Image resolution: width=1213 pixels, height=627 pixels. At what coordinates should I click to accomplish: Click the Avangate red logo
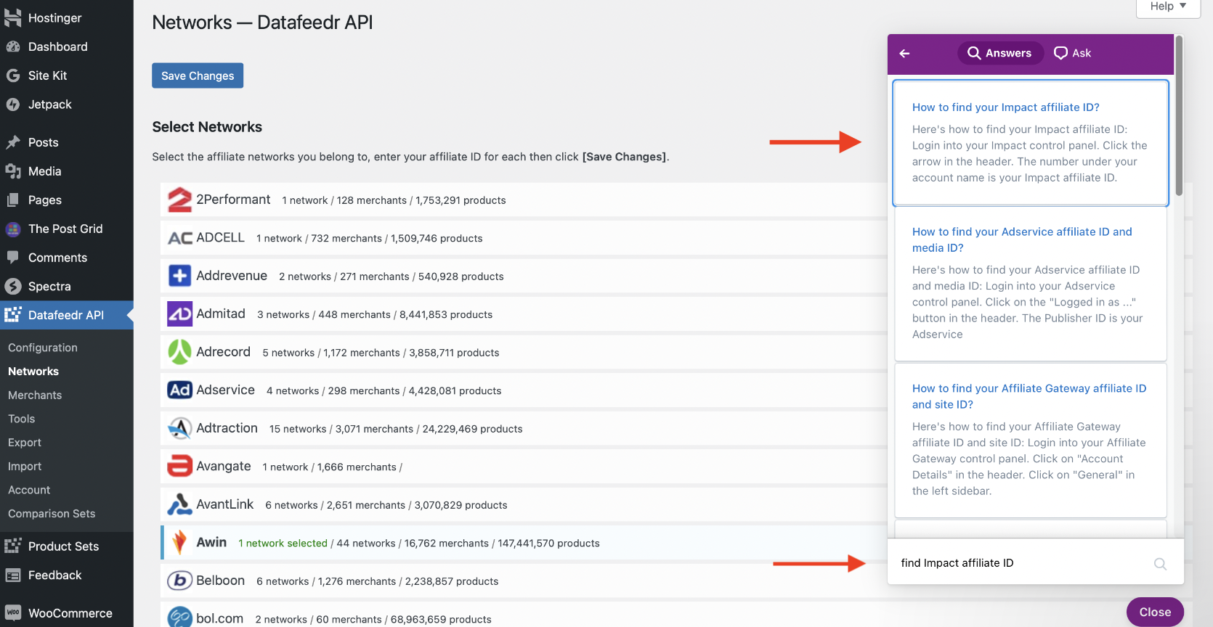tap(179, 466)
